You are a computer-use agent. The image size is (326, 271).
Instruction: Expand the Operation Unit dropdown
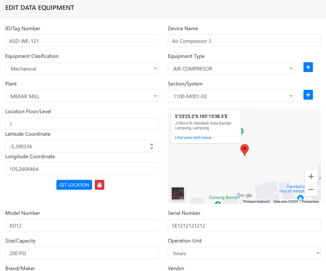tap(244, 253)
